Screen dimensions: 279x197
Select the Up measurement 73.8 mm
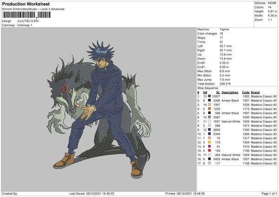click(x=226, y=54)
